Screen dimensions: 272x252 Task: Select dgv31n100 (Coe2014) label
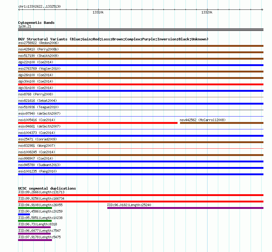coord(36,88)
